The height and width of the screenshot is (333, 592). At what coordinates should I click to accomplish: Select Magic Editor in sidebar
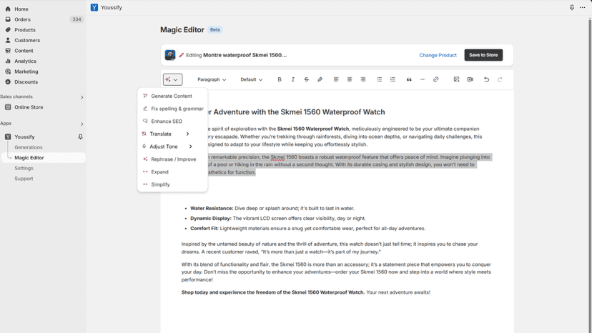coord(44,158)
